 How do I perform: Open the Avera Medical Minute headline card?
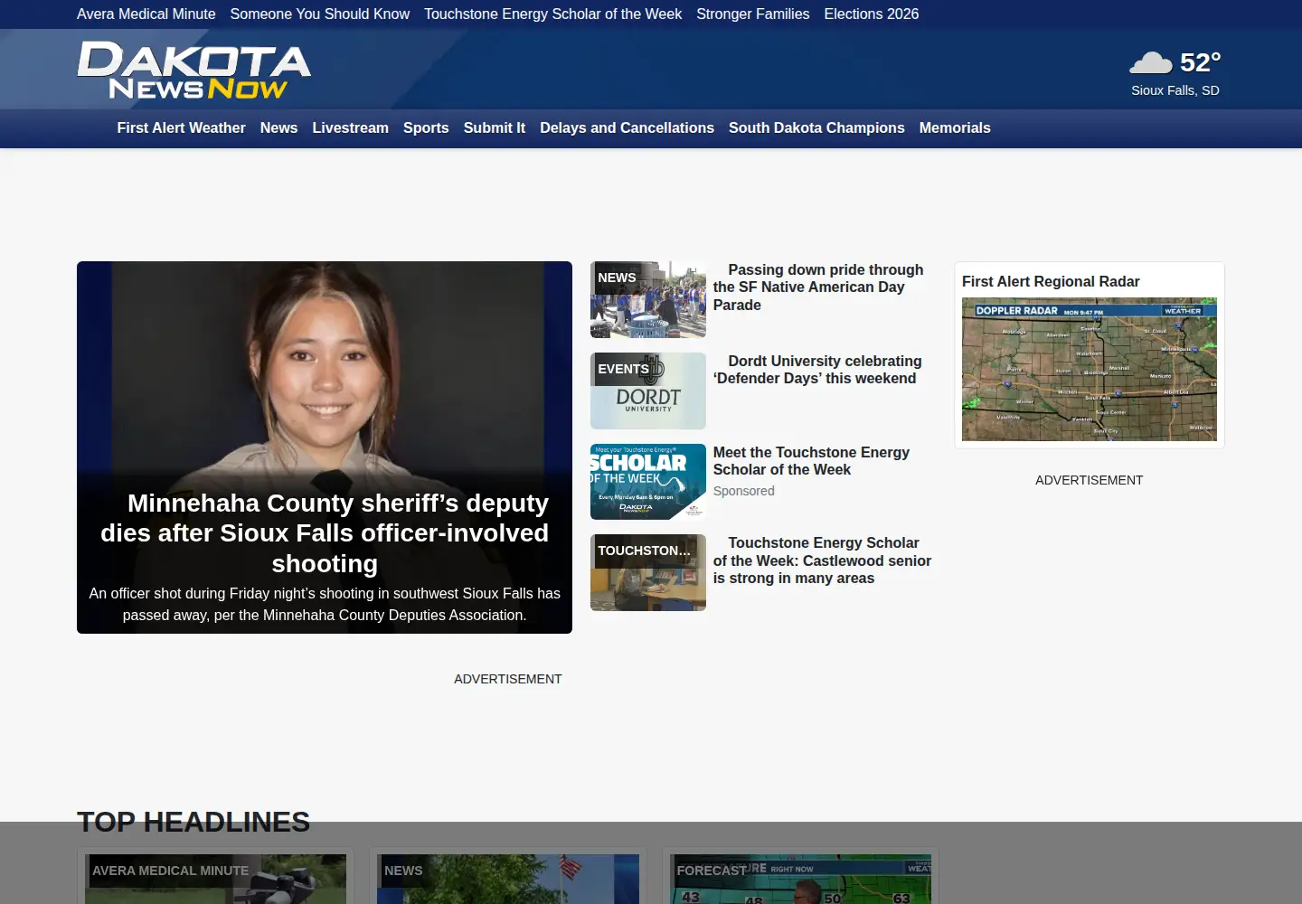click(215, 877)
